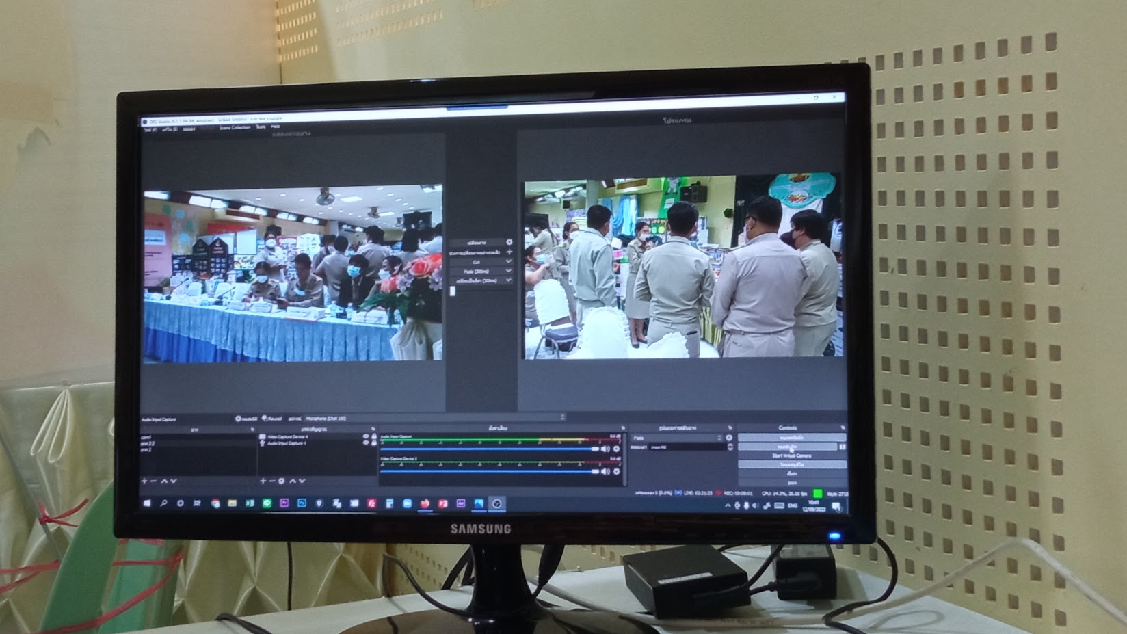Click the studio mode Transition button
This screenshot has width=1127, height=634.
476,243
